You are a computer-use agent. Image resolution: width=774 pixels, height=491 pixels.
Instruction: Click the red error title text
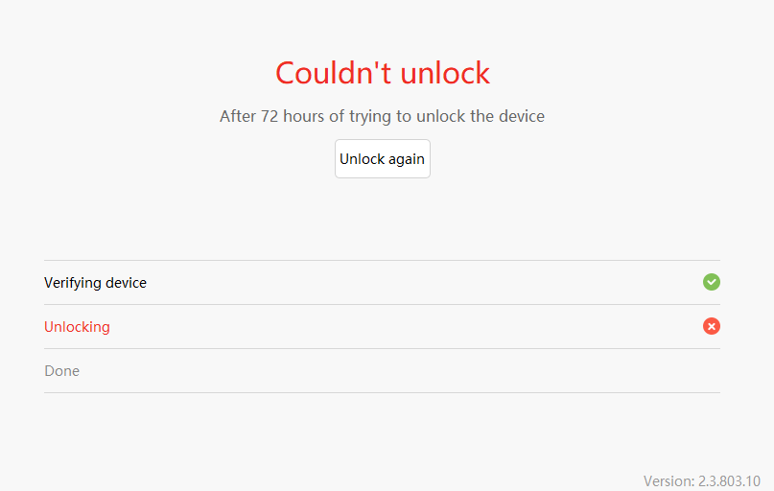(x=383, y=73)
